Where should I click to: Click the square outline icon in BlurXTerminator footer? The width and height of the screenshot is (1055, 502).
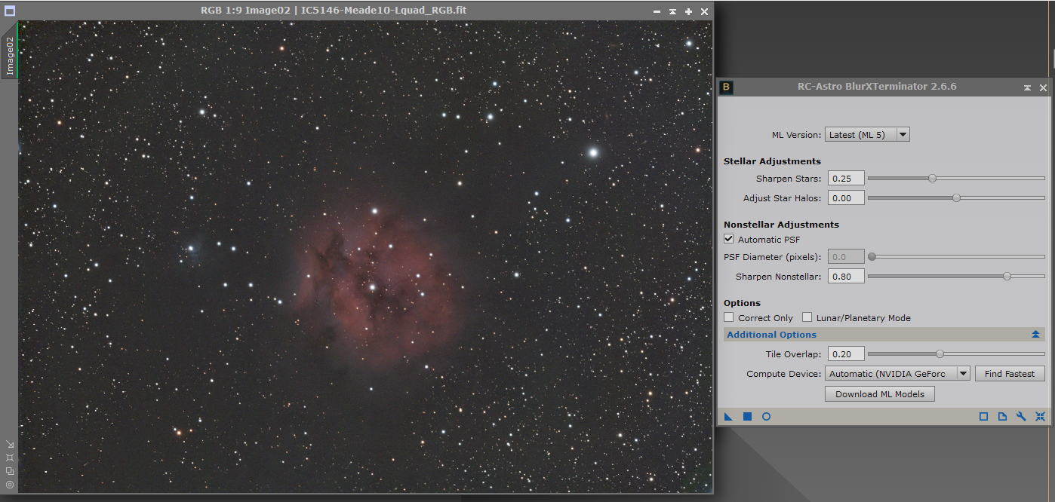983,416
